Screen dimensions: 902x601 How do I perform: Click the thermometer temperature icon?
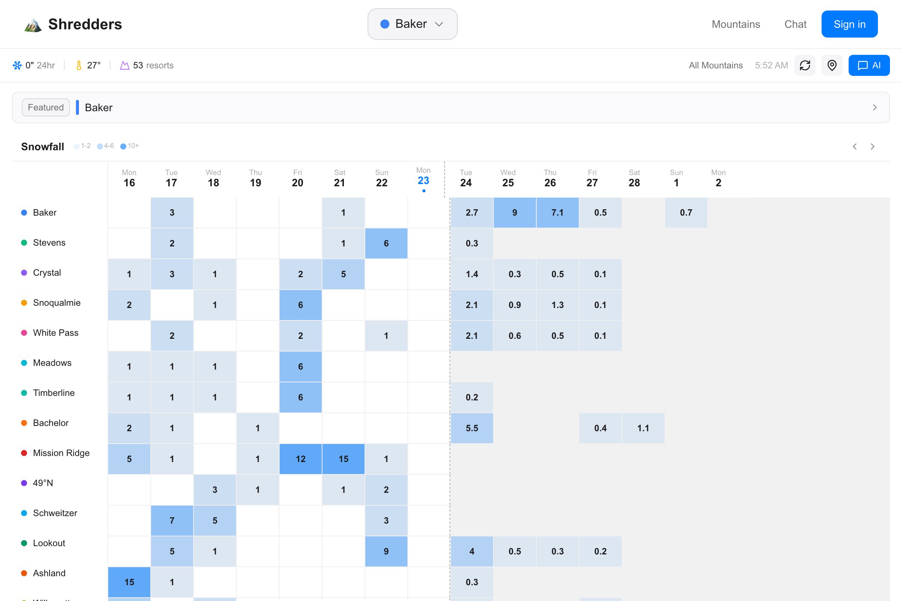tap(79, 65)
